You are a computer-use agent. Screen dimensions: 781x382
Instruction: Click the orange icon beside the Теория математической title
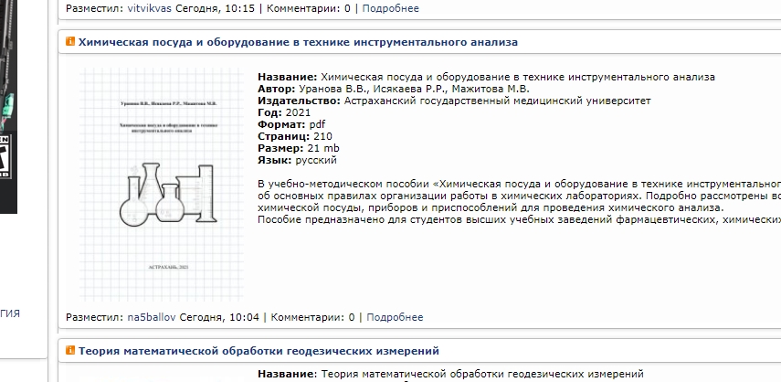click(70, 351)
